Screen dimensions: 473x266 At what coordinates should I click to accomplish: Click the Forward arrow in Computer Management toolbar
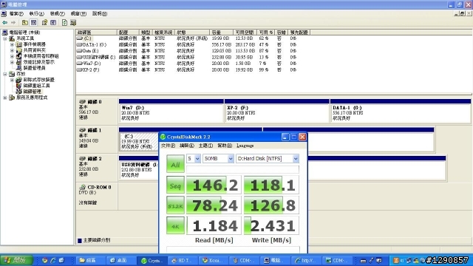pos(13,23)
